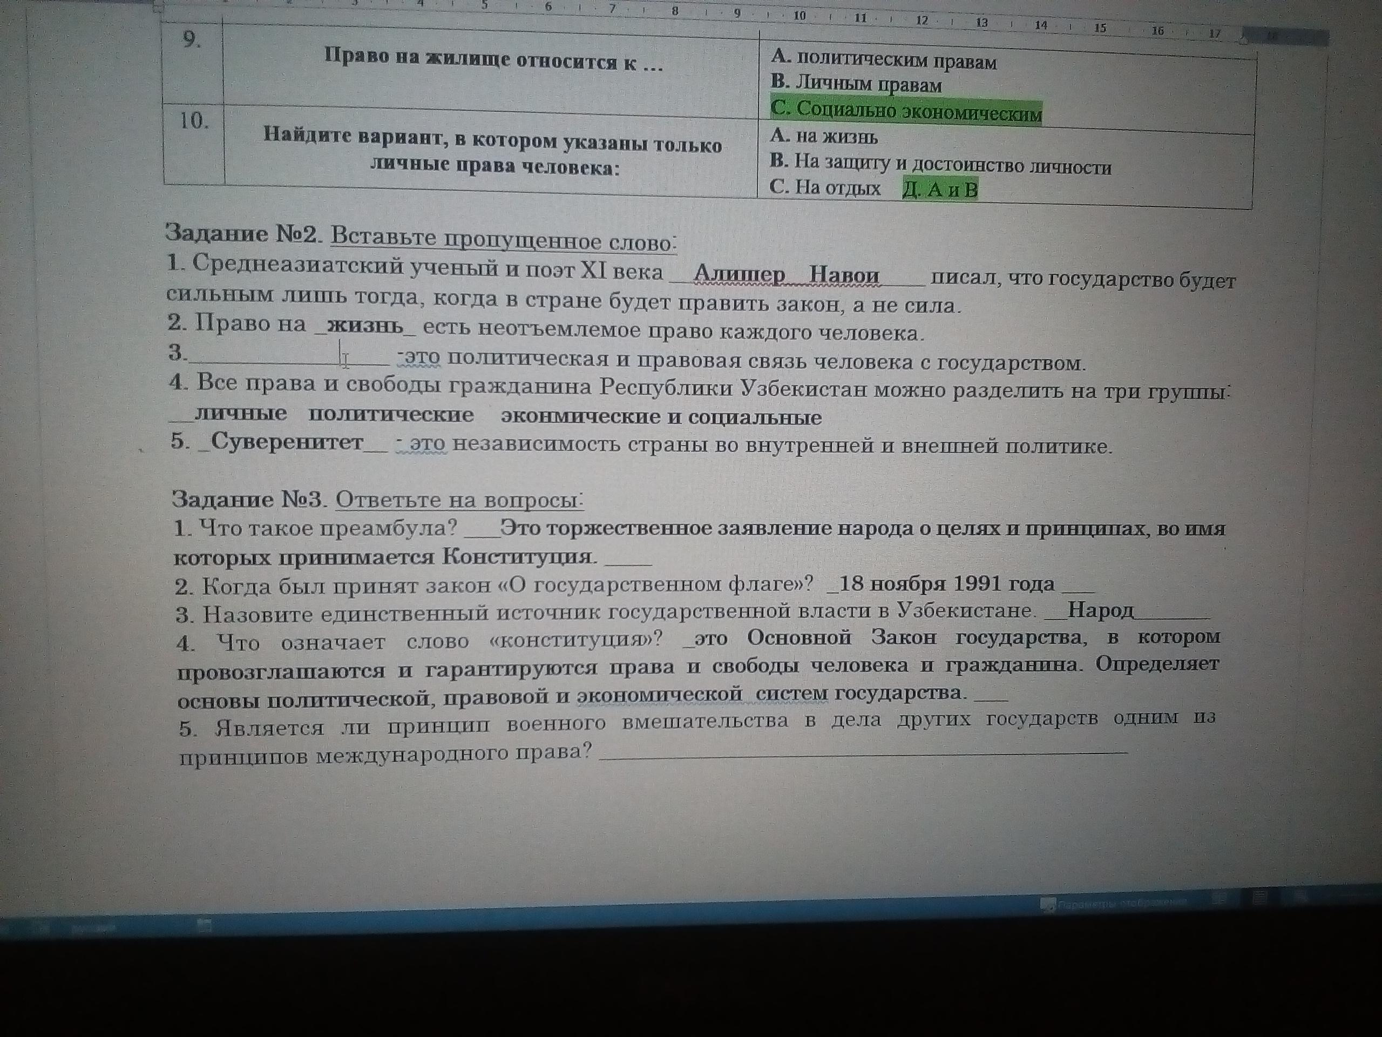This screenshot has width=1382, height=1037.
Task: Click the question 'Что такое преамбула?'
Action: pos(329,528)
